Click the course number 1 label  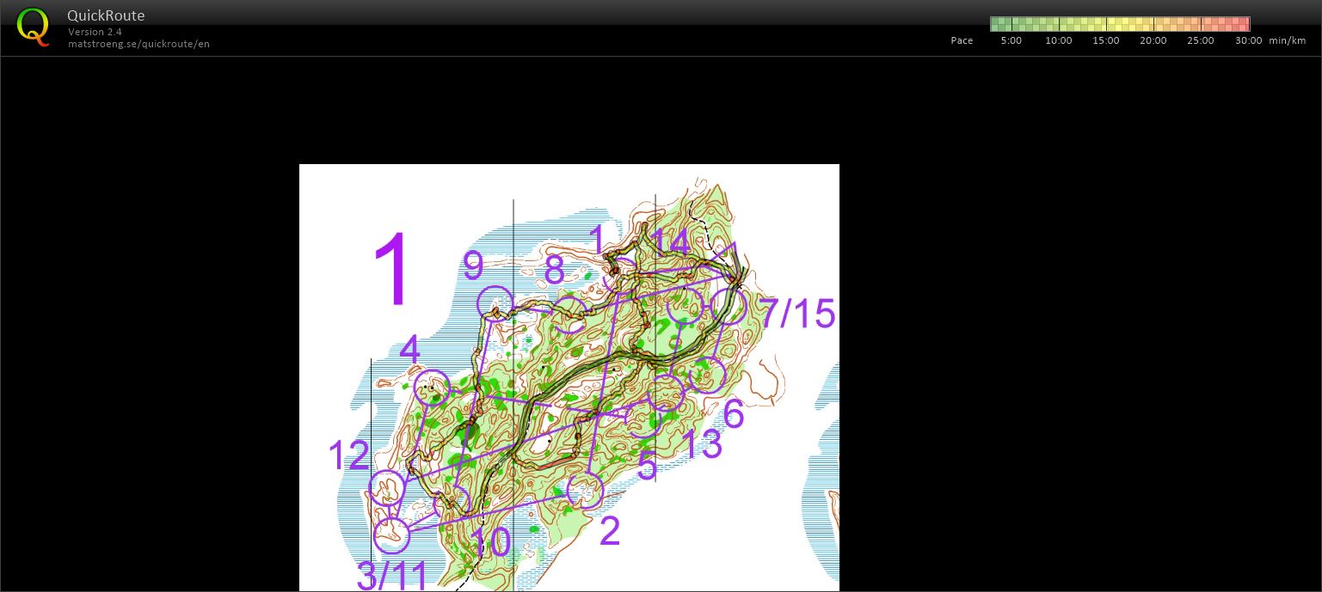point(394,269)
